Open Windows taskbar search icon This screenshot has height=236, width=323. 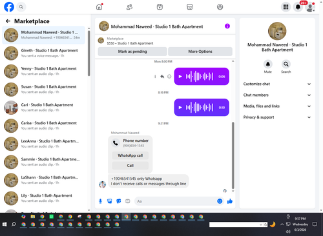14,224
